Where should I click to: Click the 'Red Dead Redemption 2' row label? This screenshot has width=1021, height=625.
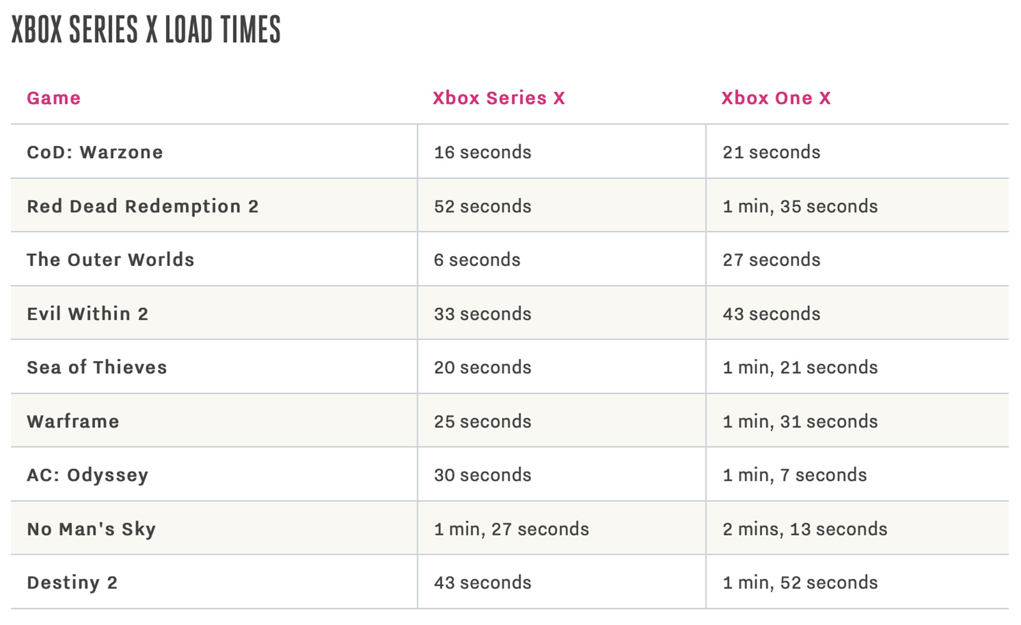(142, 207)
